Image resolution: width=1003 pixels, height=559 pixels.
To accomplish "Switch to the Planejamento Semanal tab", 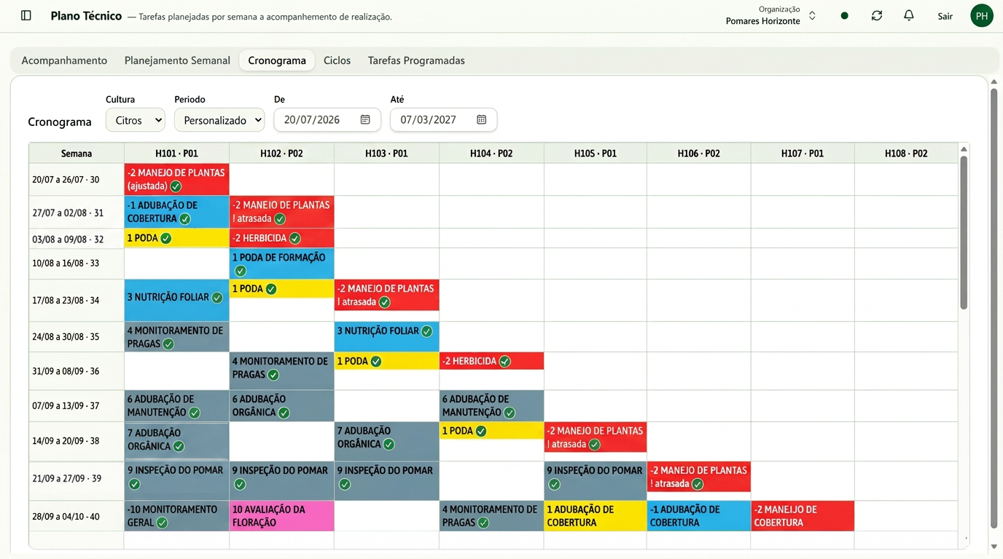I will (177, 60).
